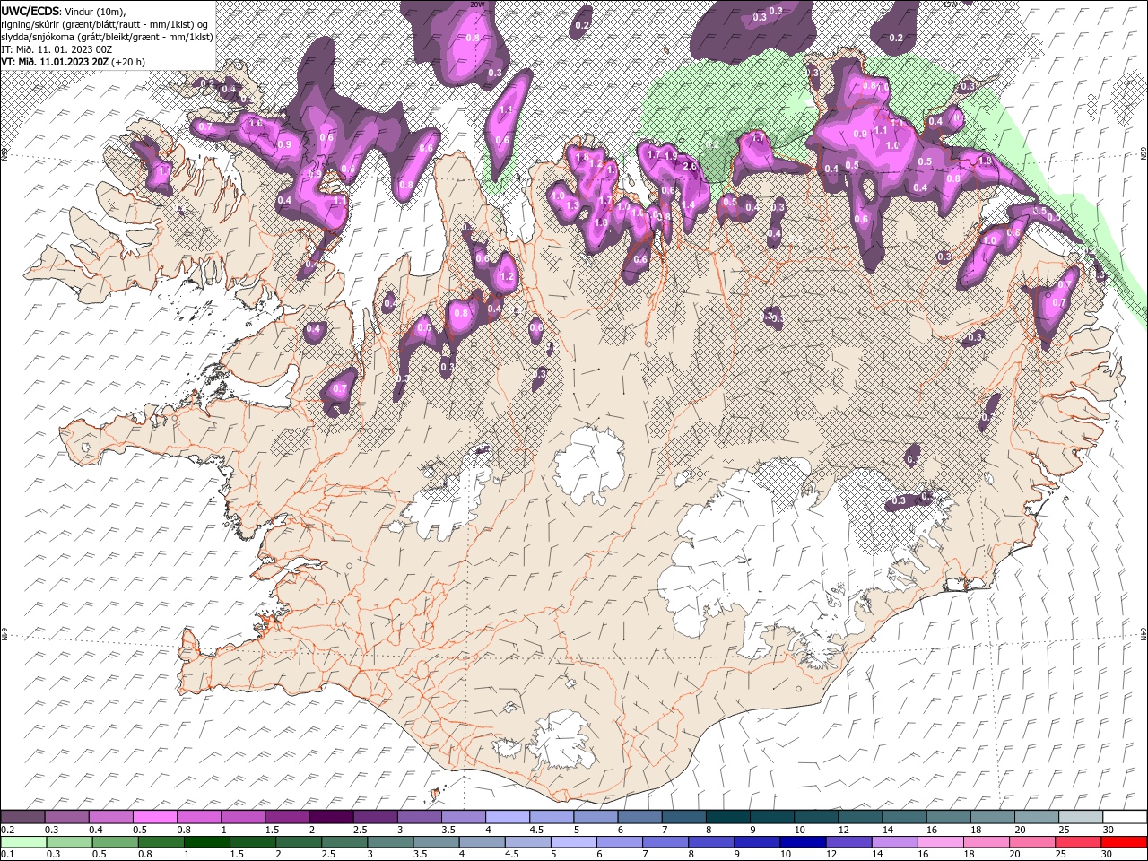Click the '20W' longitude label at the top
Screen dimensions: 1148x861
point(477,4)
